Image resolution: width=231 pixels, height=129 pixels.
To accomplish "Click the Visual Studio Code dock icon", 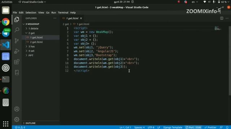I will click(6, 45).
